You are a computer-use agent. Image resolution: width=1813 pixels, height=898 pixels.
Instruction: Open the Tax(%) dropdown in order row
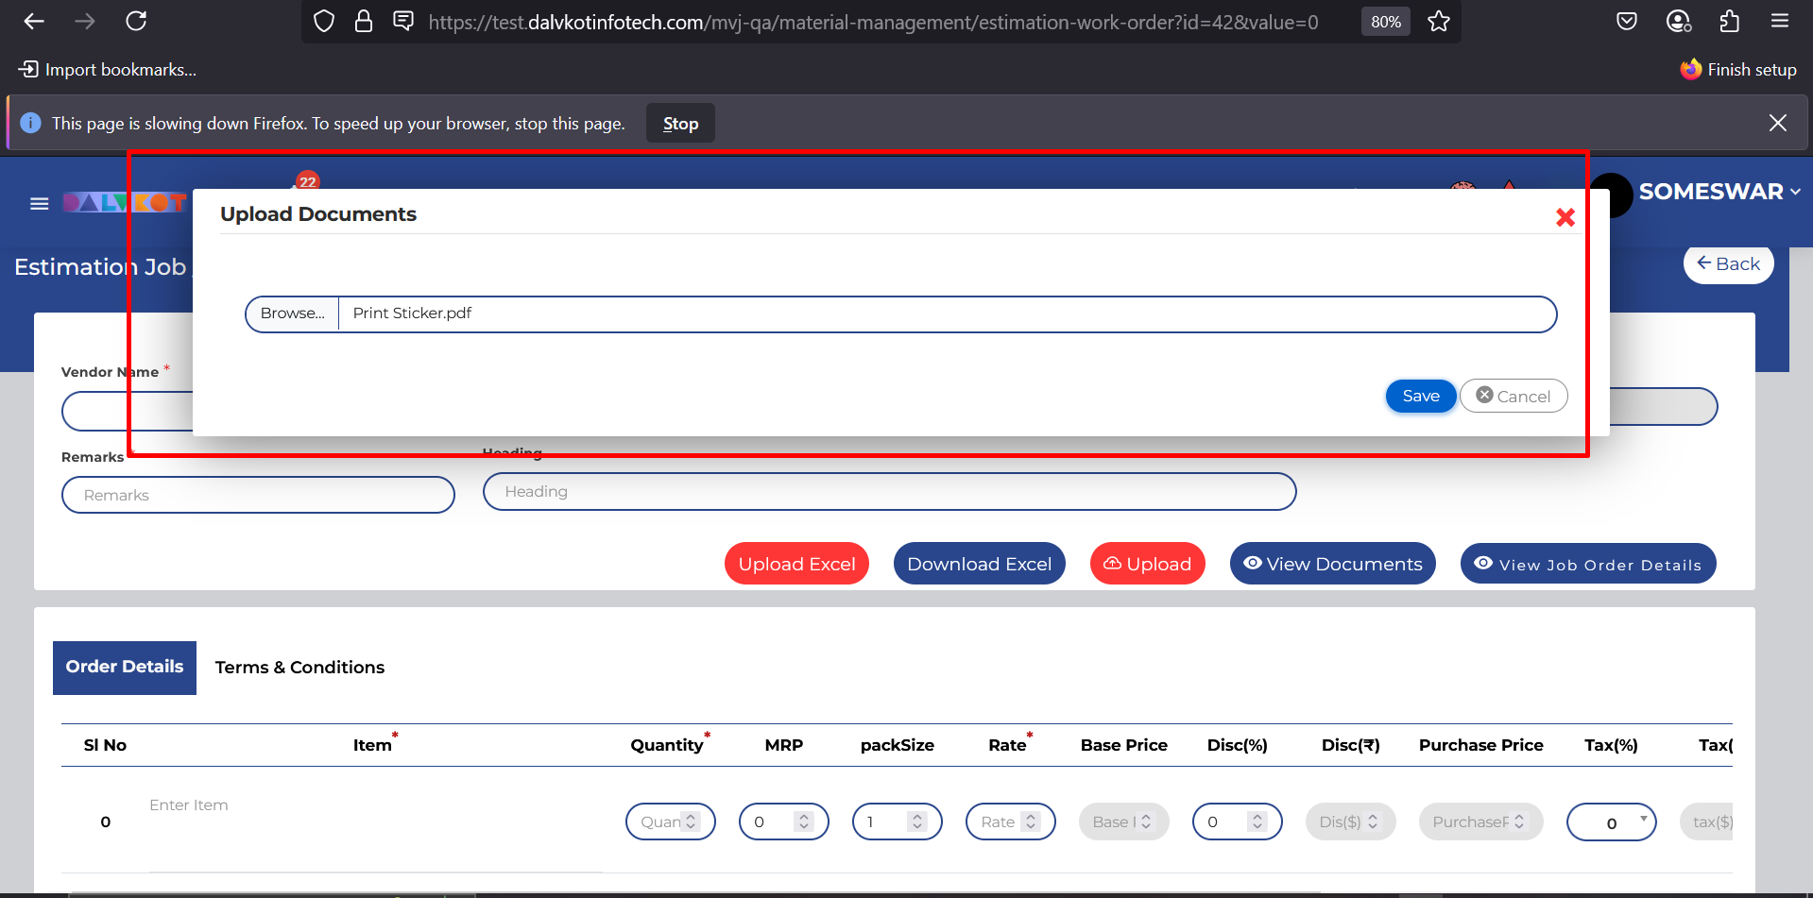[x=1611, y=822]
